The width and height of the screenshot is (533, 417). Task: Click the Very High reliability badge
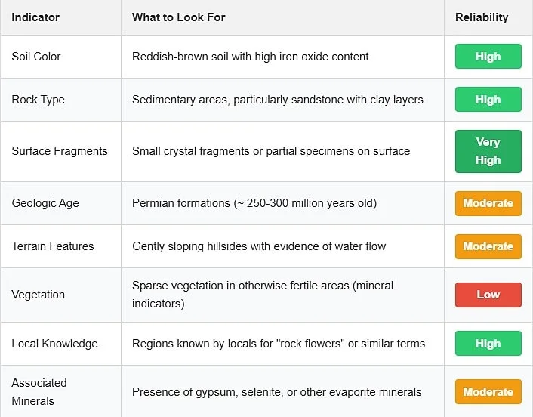[488, 151]
